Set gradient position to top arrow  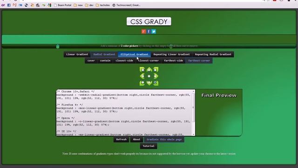coord(149,70)
